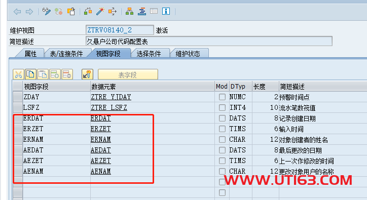Switch to the 属性 tab

(x=30, y=54)
